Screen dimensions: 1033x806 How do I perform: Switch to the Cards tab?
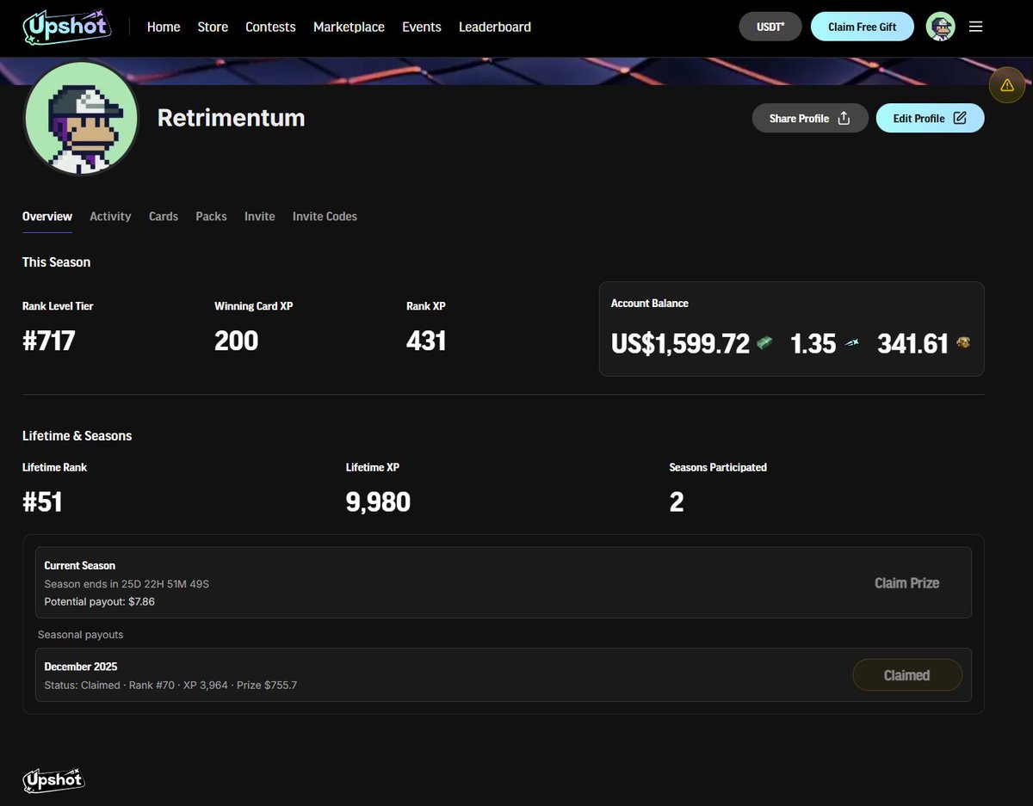(164, 216)
